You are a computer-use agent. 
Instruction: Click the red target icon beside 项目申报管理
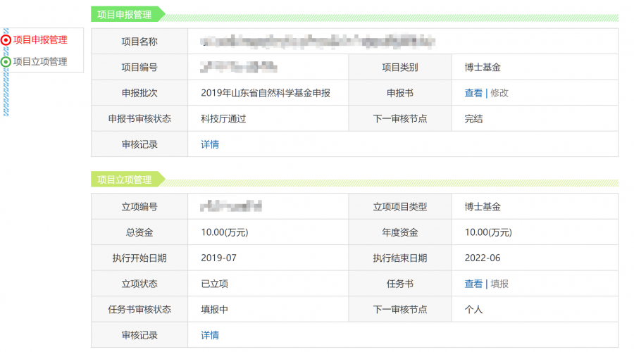point(6,40)
